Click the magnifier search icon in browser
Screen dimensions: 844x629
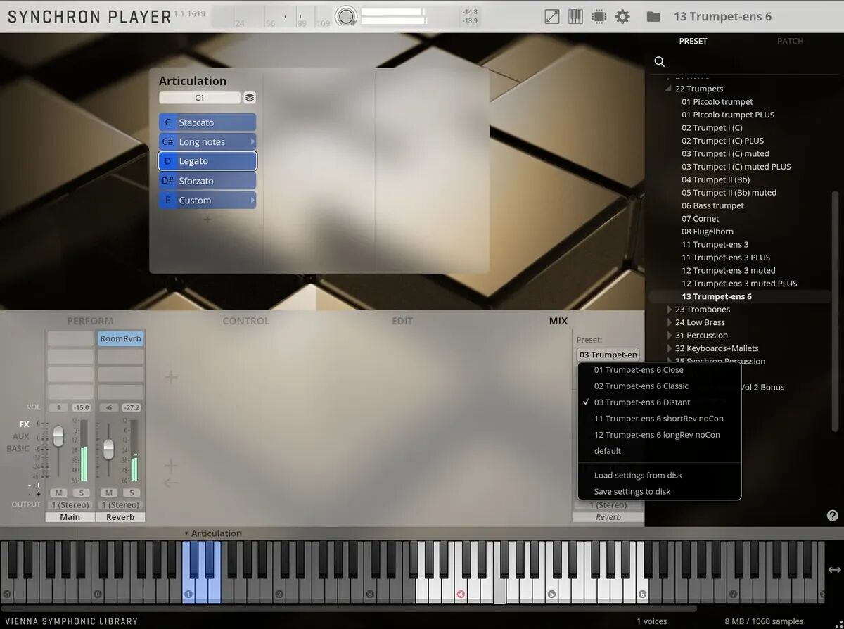click(660, 62)
